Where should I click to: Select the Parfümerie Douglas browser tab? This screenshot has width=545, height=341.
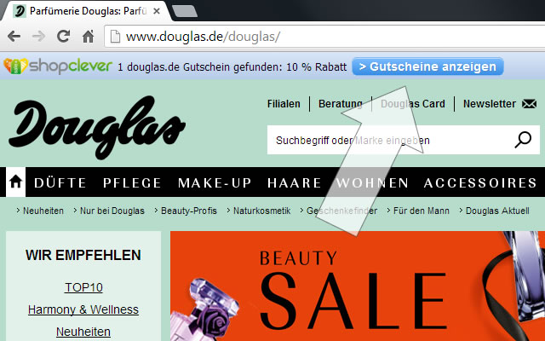point(87,11)
